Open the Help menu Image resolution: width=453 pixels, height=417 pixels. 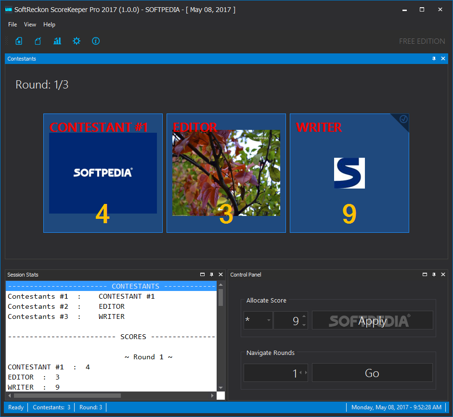49,25
